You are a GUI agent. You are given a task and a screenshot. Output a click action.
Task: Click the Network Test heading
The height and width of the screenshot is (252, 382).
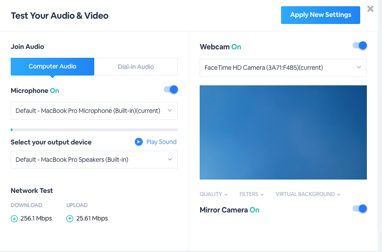tap(32, 191)
